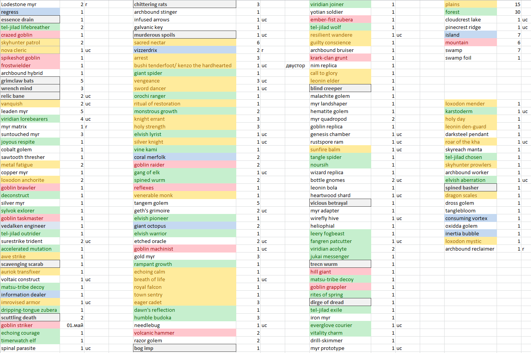Viewport: 531px width, 353px height.
Task: Click the 'forest' land cell
Action: point(471,12)
